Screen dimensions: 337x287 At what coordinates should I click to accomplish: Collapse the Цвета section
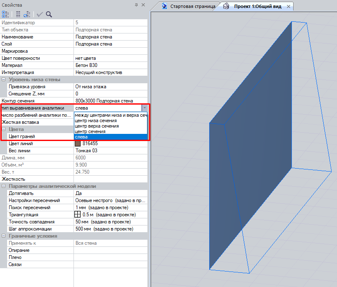pos(4,129)
